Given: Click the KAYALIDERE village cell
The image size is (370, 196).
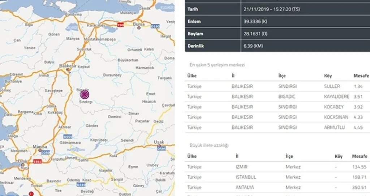Looking at the screenshot, I should pyautogui.click(x=336, y=96).
